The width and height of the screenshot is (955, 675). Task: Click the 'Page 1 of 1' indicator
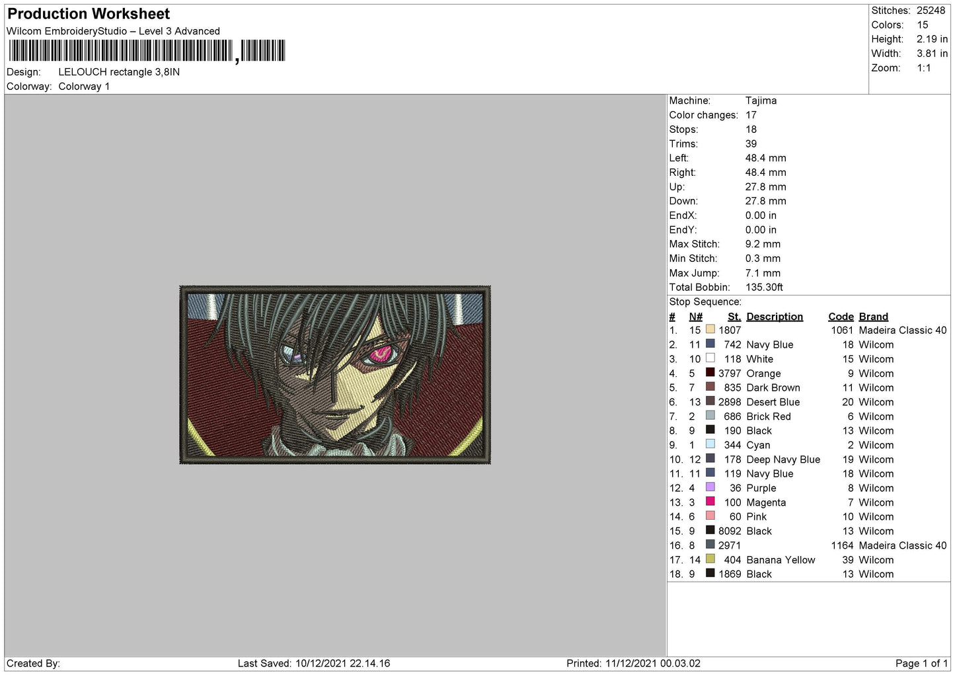click(922, 663)
